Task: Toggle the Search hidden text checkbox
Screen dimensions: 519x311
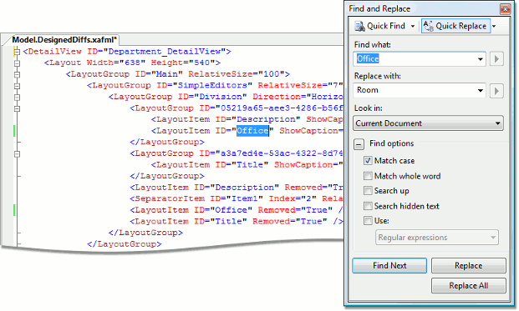Action: pos(368,206)
